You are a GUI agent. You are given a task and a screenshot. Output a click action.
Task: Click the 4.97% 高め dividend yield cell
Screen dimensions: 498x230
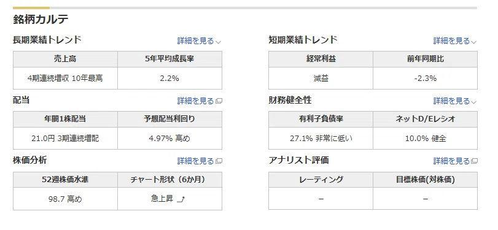click(x=169, y=139)
